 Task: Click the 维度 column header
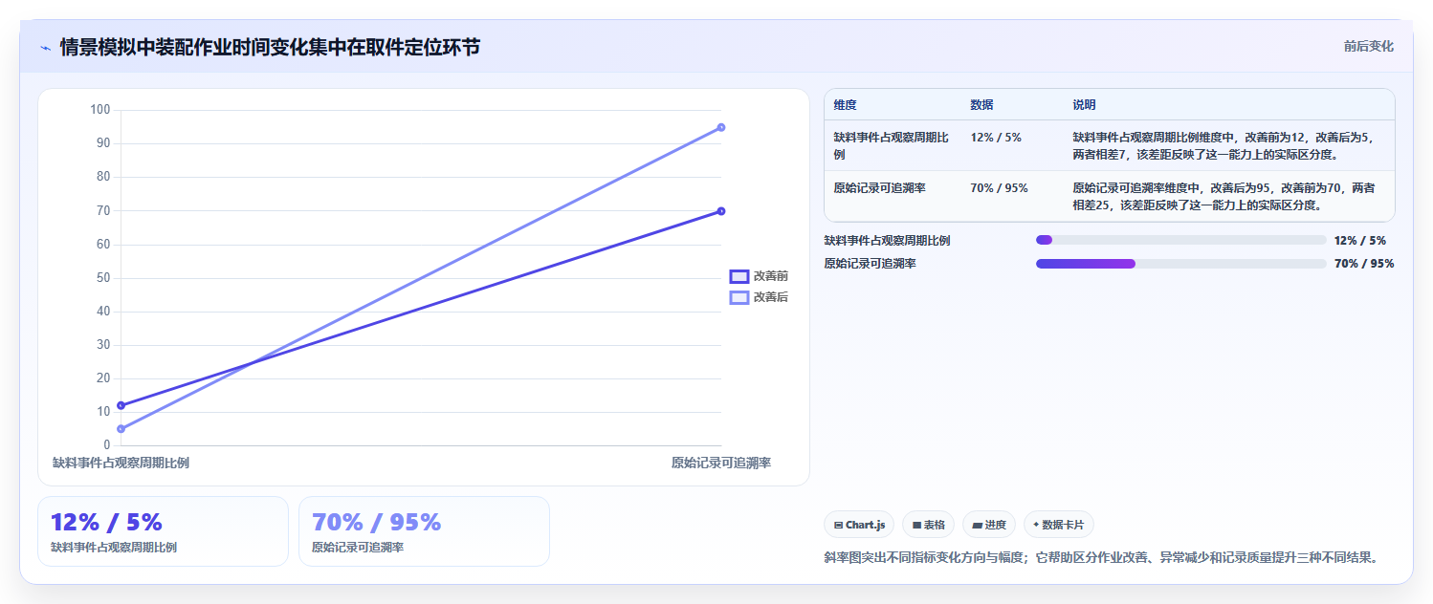point(845,105)
